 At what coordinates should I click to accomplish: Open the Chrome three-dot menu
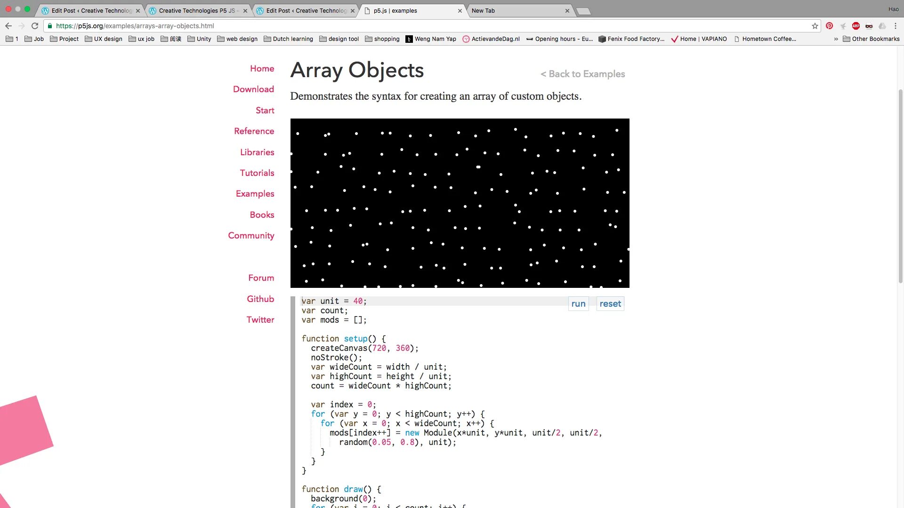896,26
